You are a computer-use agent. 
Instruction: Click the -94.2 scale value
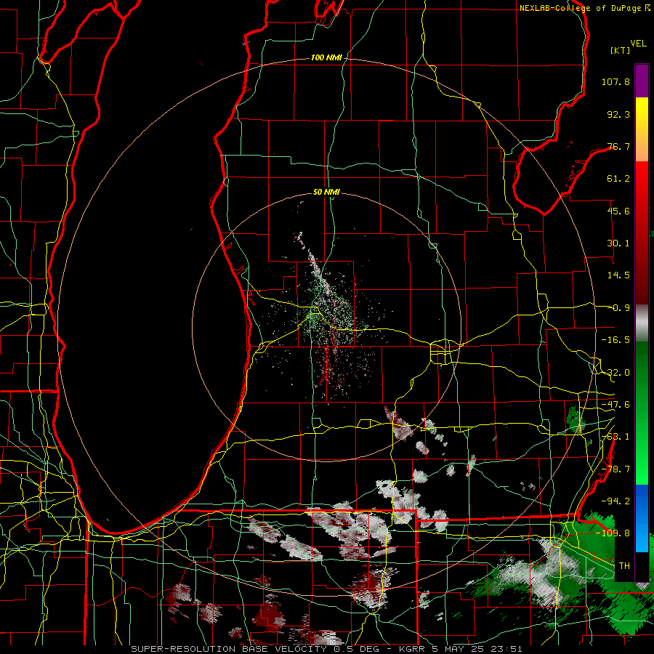click(x=615, y=501)
